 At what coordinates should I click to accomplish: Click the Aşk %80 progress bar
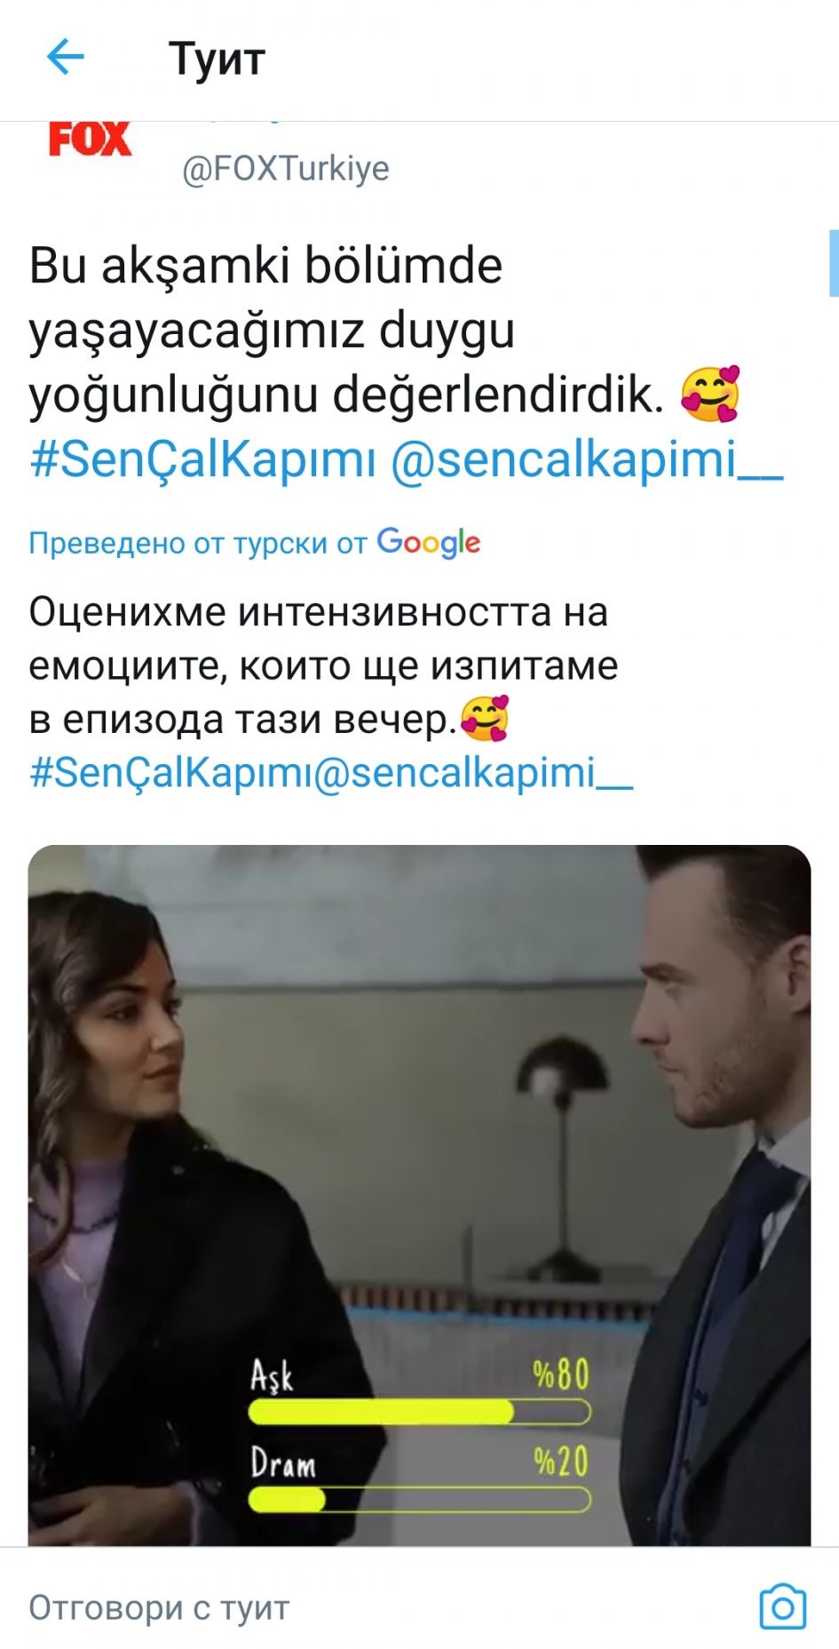pos(419,1412)
